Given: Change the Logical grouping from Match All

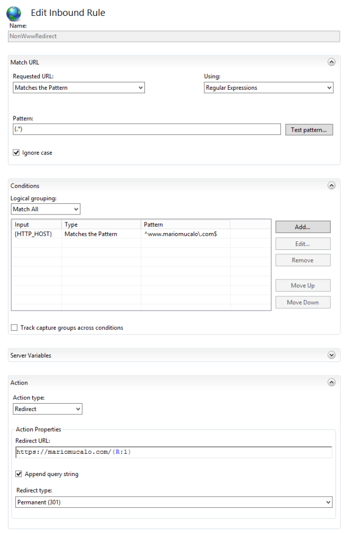Looking at the screenshot, I should tap(75, 209).
